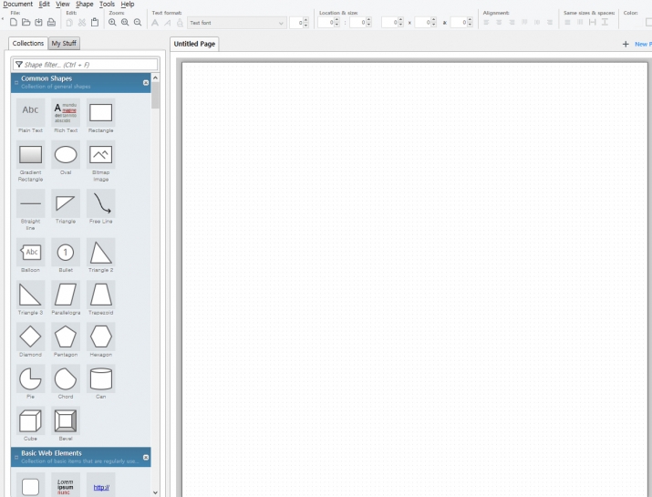652x497 pixels.
Task: Click the New Page plus link
Action: (637, 44)
